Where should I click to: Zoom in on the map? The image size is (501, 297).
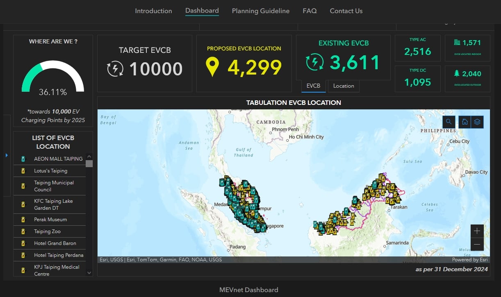point(477,231)
